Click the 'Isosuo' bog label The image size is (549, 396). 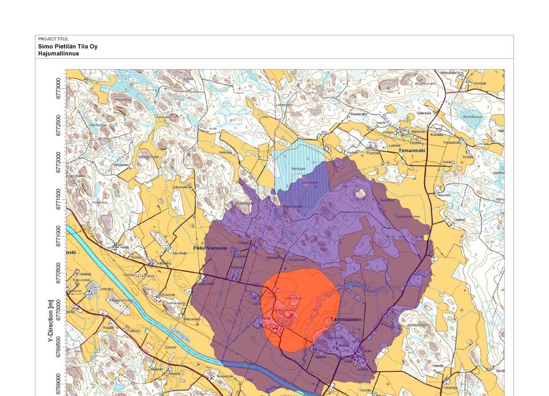point(298,169)
